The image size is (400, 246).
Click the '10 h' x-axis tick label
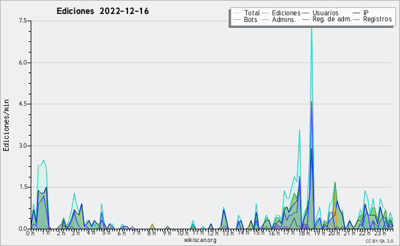tap(183, 233)
